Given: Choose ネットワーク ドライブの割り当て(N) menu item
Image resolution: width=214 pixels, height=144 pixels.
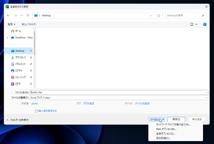Looking at the screenshot, I should (175, 124).
